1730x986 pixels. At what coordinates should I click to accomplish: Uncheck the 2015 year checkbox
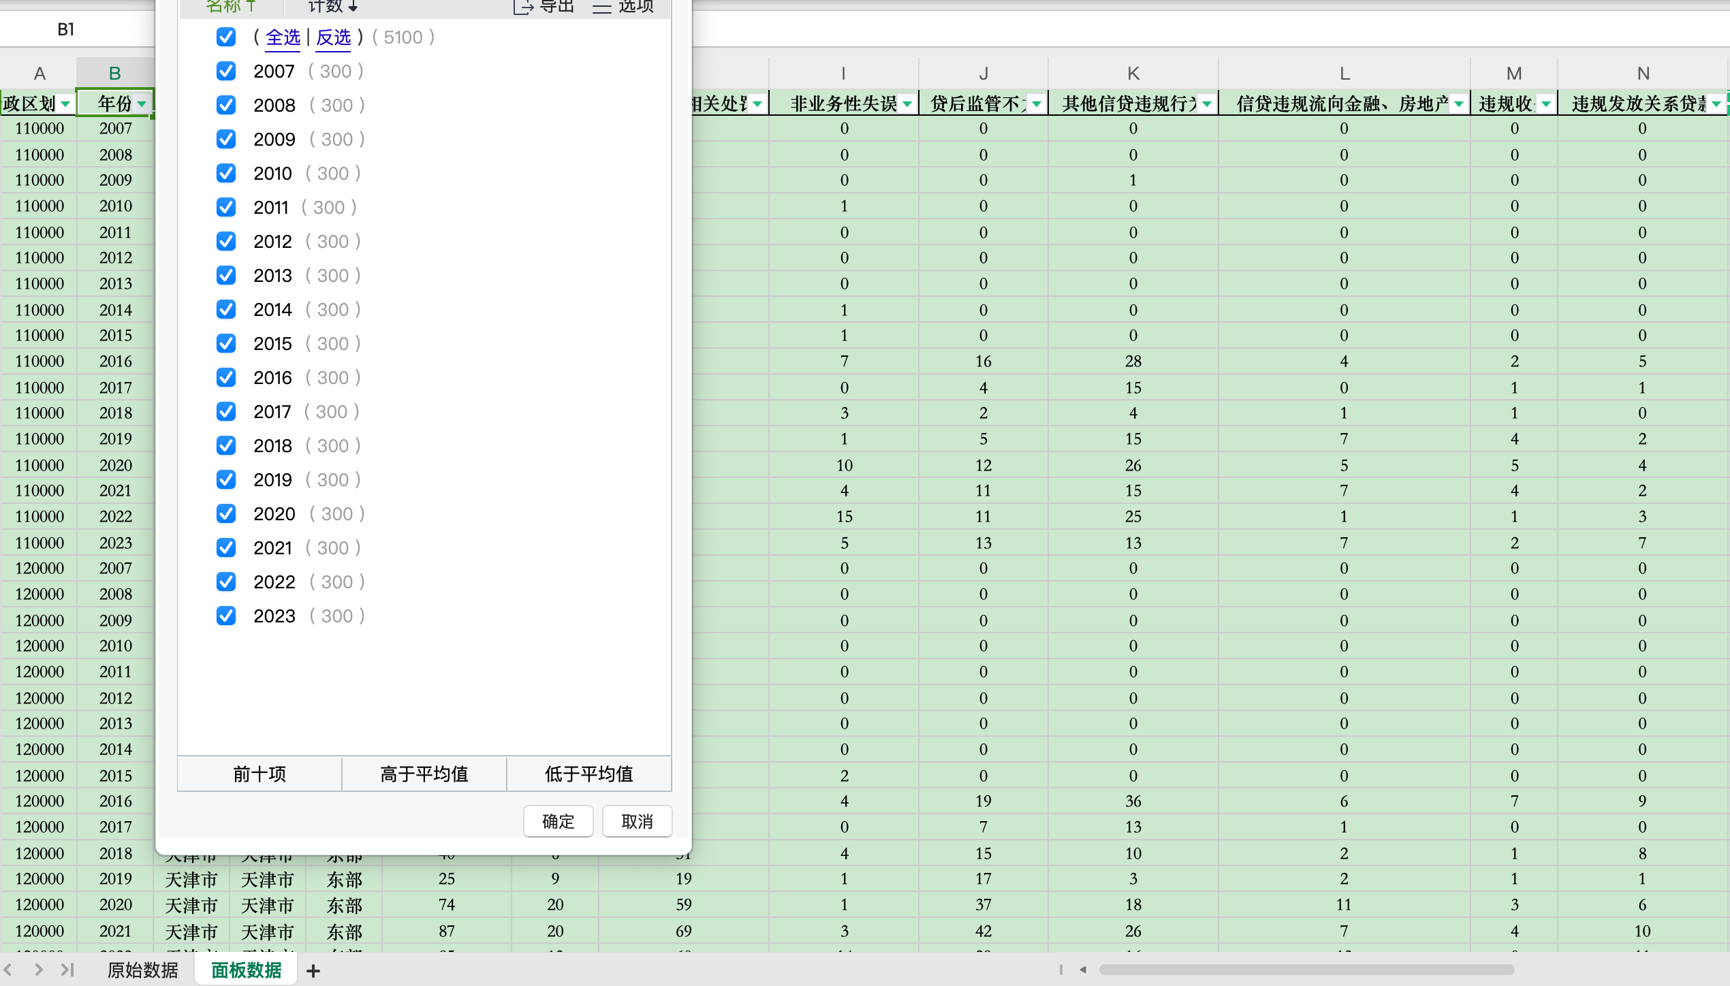pos(226,343)
